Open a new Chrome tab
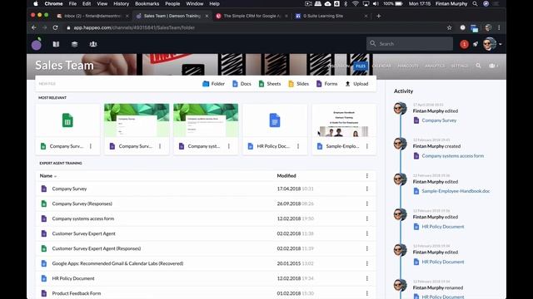The height and width of the screenshot is (299, 533). (378, 16)
